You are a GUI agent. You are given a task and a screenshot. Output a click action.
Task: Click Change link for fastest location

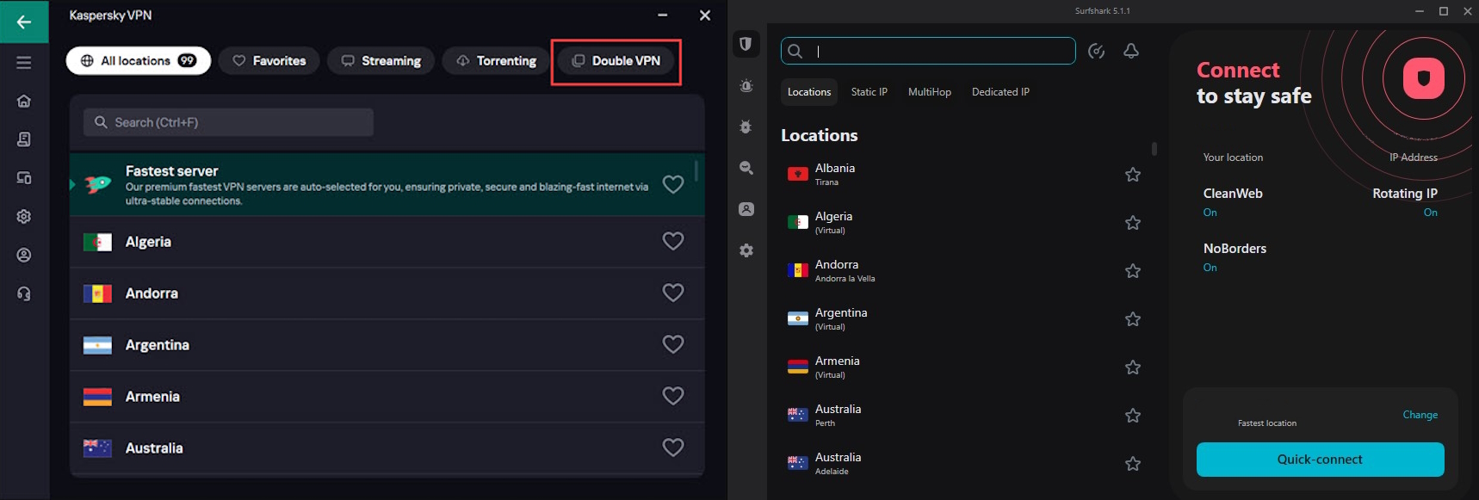point(1420,415)
